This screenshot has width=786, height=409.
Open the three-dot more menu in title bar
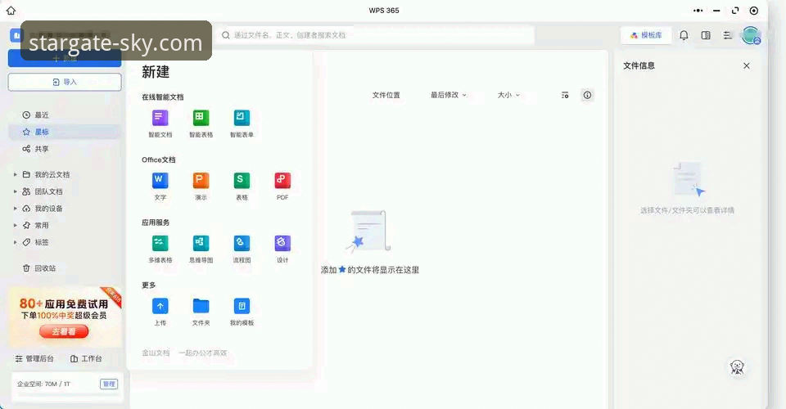click(x=698, y=10)
